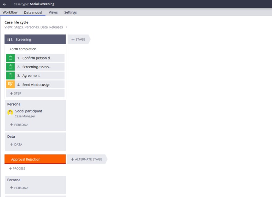The image size is (272, 197).
Task: Add a process to Approval Rejection
Action: point(17,168)
